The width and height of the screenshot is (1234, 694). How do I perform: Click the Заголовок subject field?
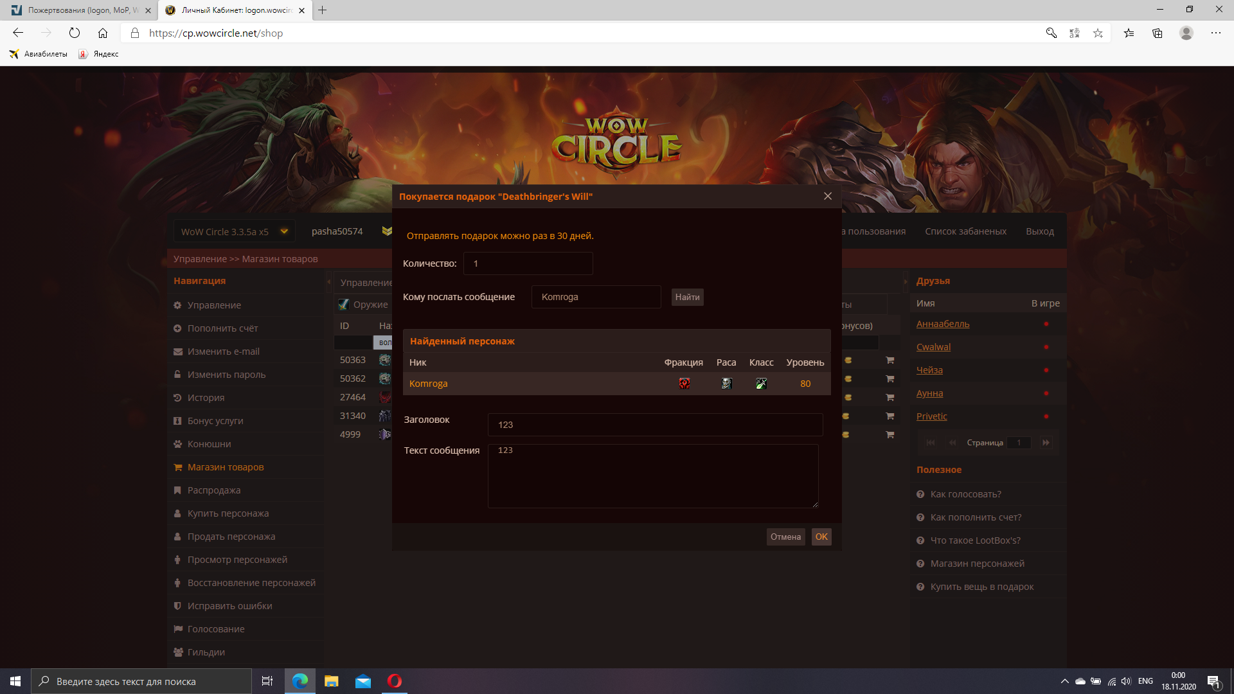655,425
